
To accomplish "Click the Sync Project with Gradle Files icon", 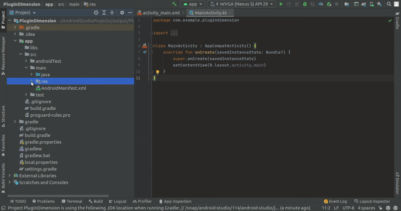I will tap(364, 4).
